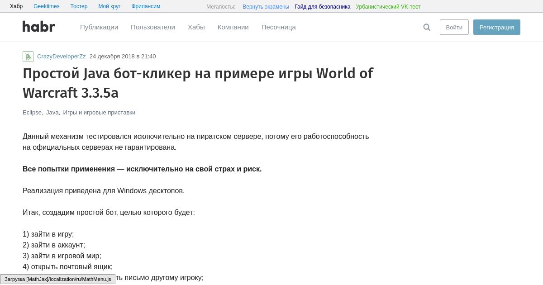Screen dimensions: 543x285
Task: Click line Реализация приведена для Windows десктопов
Action: click(x=104, y=191)
